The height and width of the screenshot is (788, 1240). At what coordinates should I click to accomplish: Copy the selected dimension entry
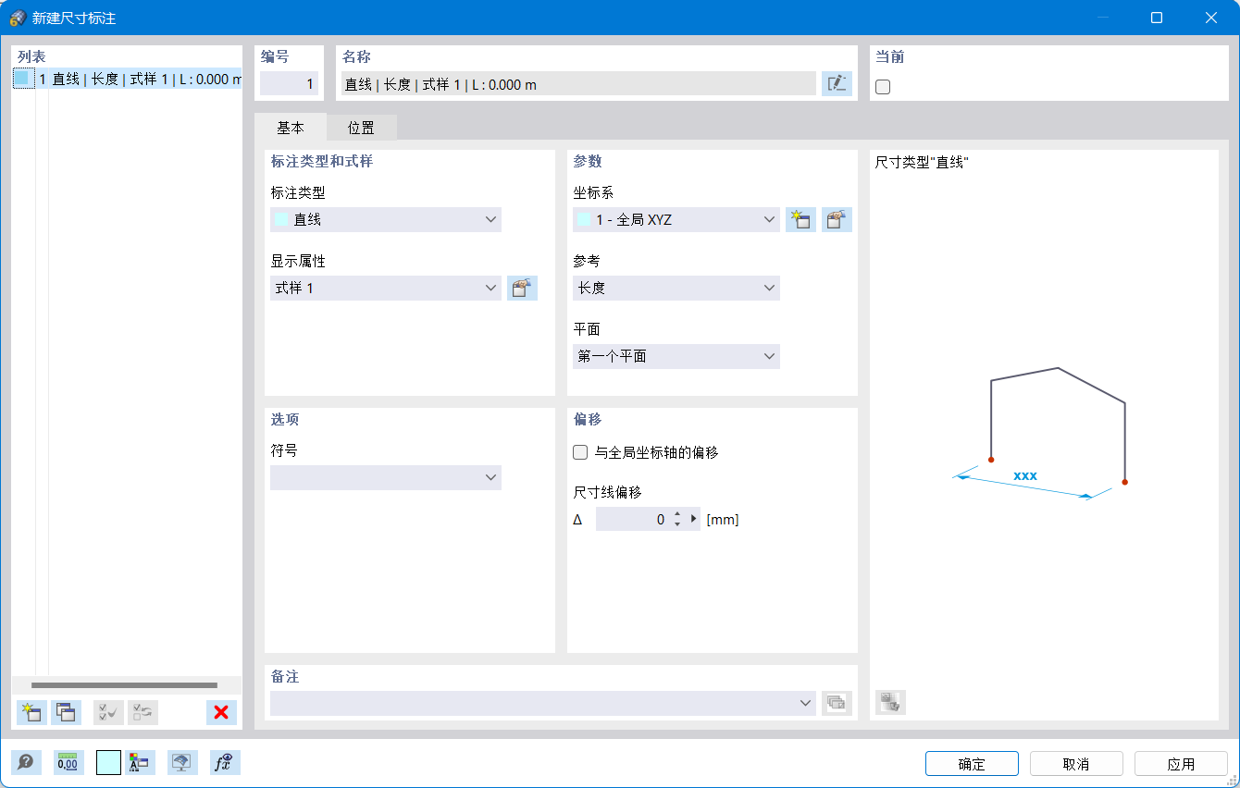point(66,712)
